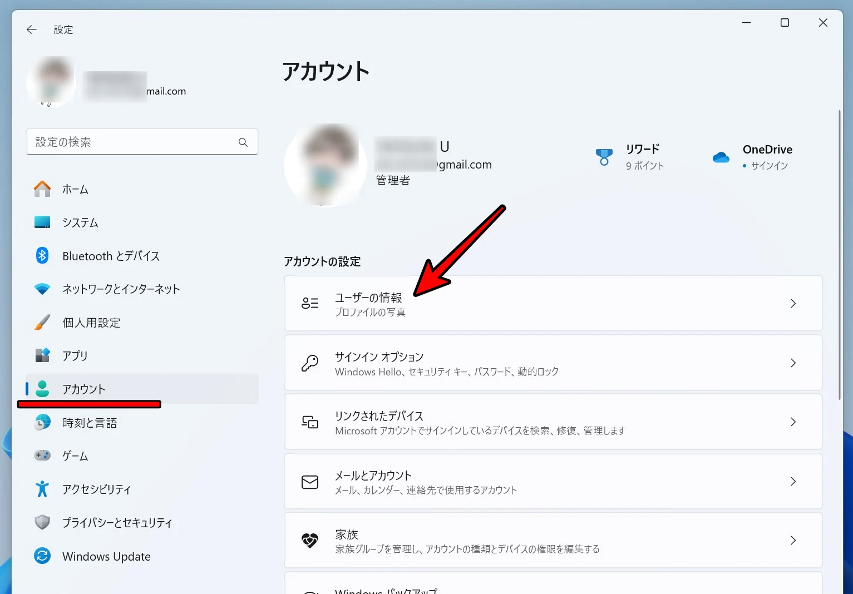Click the key icon on サインイン オプション
Screen dimensions: 853x594
tap(310, 363)
